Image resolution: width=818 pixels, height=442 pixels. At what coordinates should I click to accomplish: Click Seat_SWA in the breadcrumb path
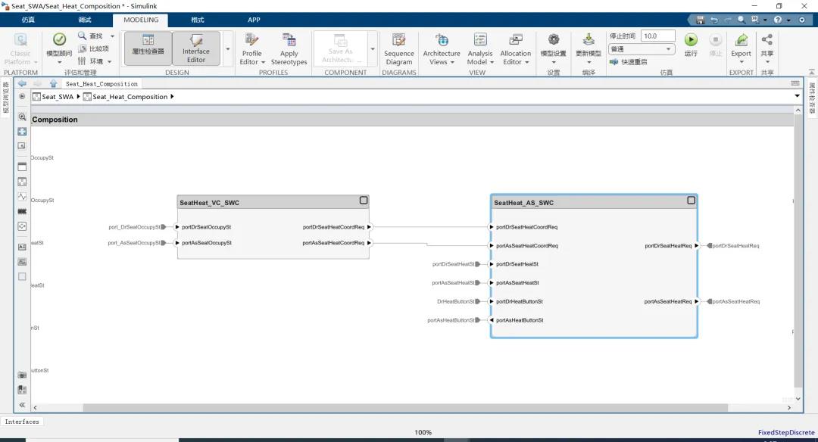(x=58, y=97)
